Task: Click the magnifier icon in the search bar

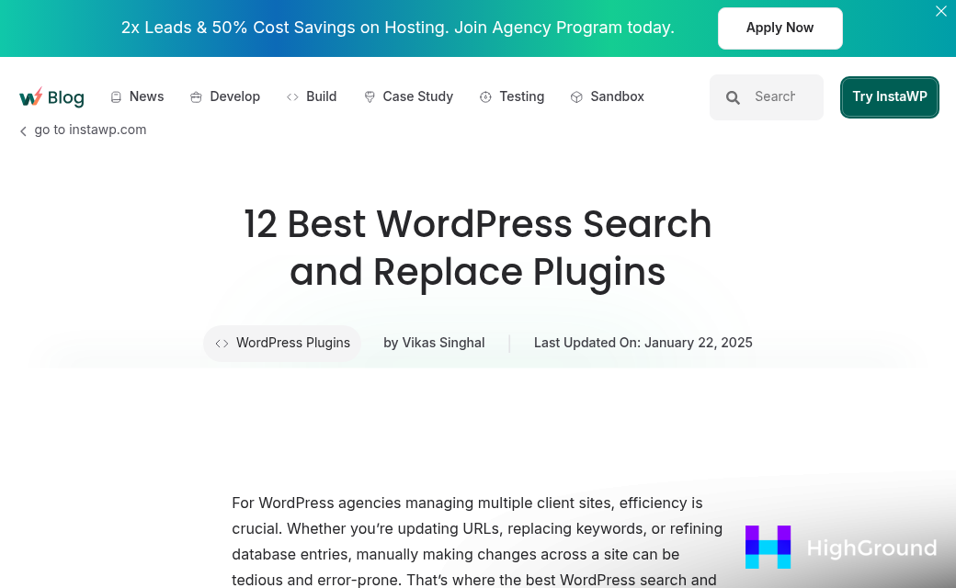Action: click(734, 96)
